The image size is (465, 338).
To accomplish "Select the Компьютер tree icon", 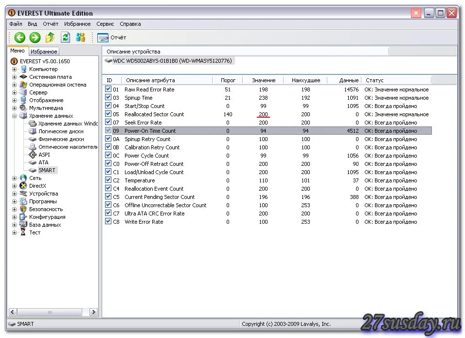I will 23,69.
